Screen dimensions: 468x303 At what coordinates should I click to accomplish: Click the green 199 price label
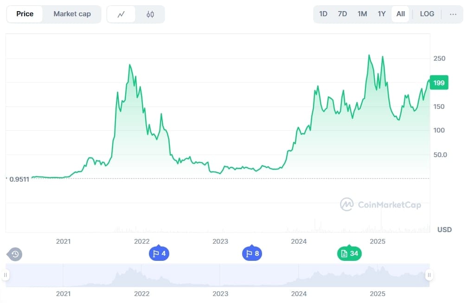(x=438, y=82)
